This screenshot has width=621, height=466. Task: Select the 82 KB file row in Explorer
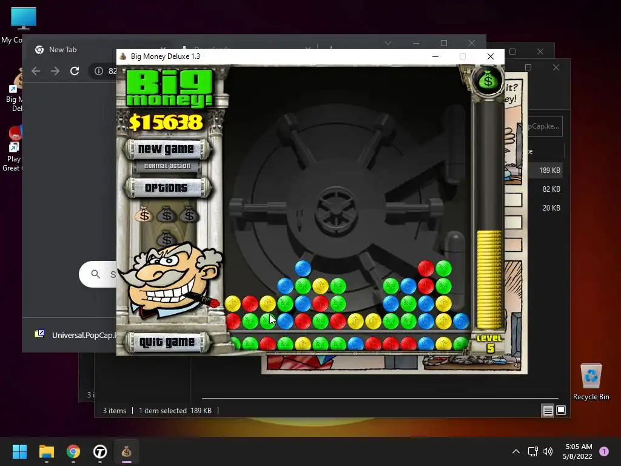tap(545, 189)
